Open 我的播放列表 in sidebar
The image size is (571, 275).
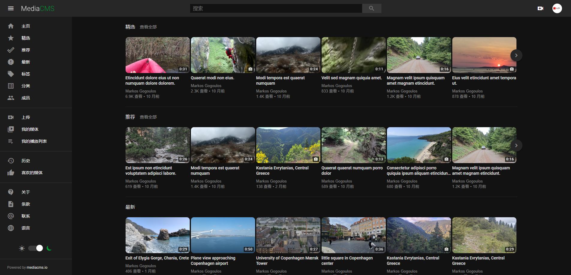coord(34,141)
